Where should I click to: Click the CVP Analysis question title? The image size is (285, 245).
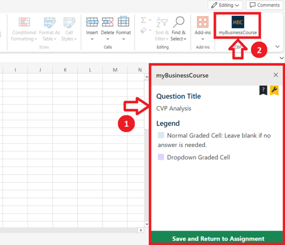(174, 108)
